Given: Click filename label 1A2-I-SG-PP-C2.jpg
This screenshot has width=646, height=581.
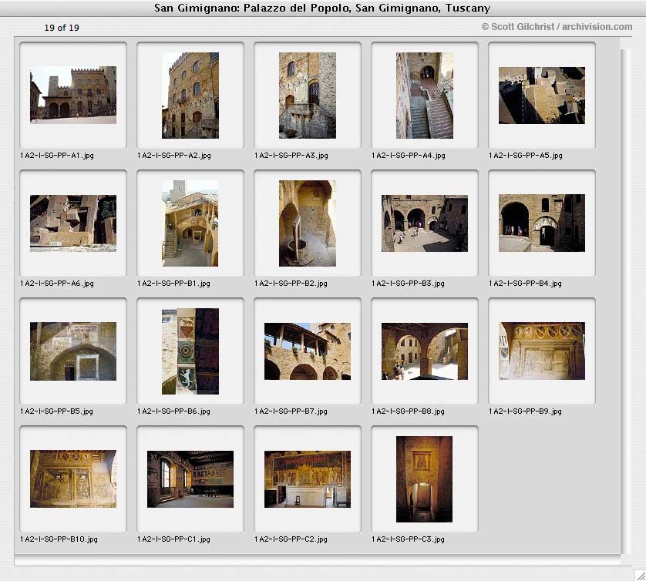Looking at the screenshot, I should [x=291, y=539].
